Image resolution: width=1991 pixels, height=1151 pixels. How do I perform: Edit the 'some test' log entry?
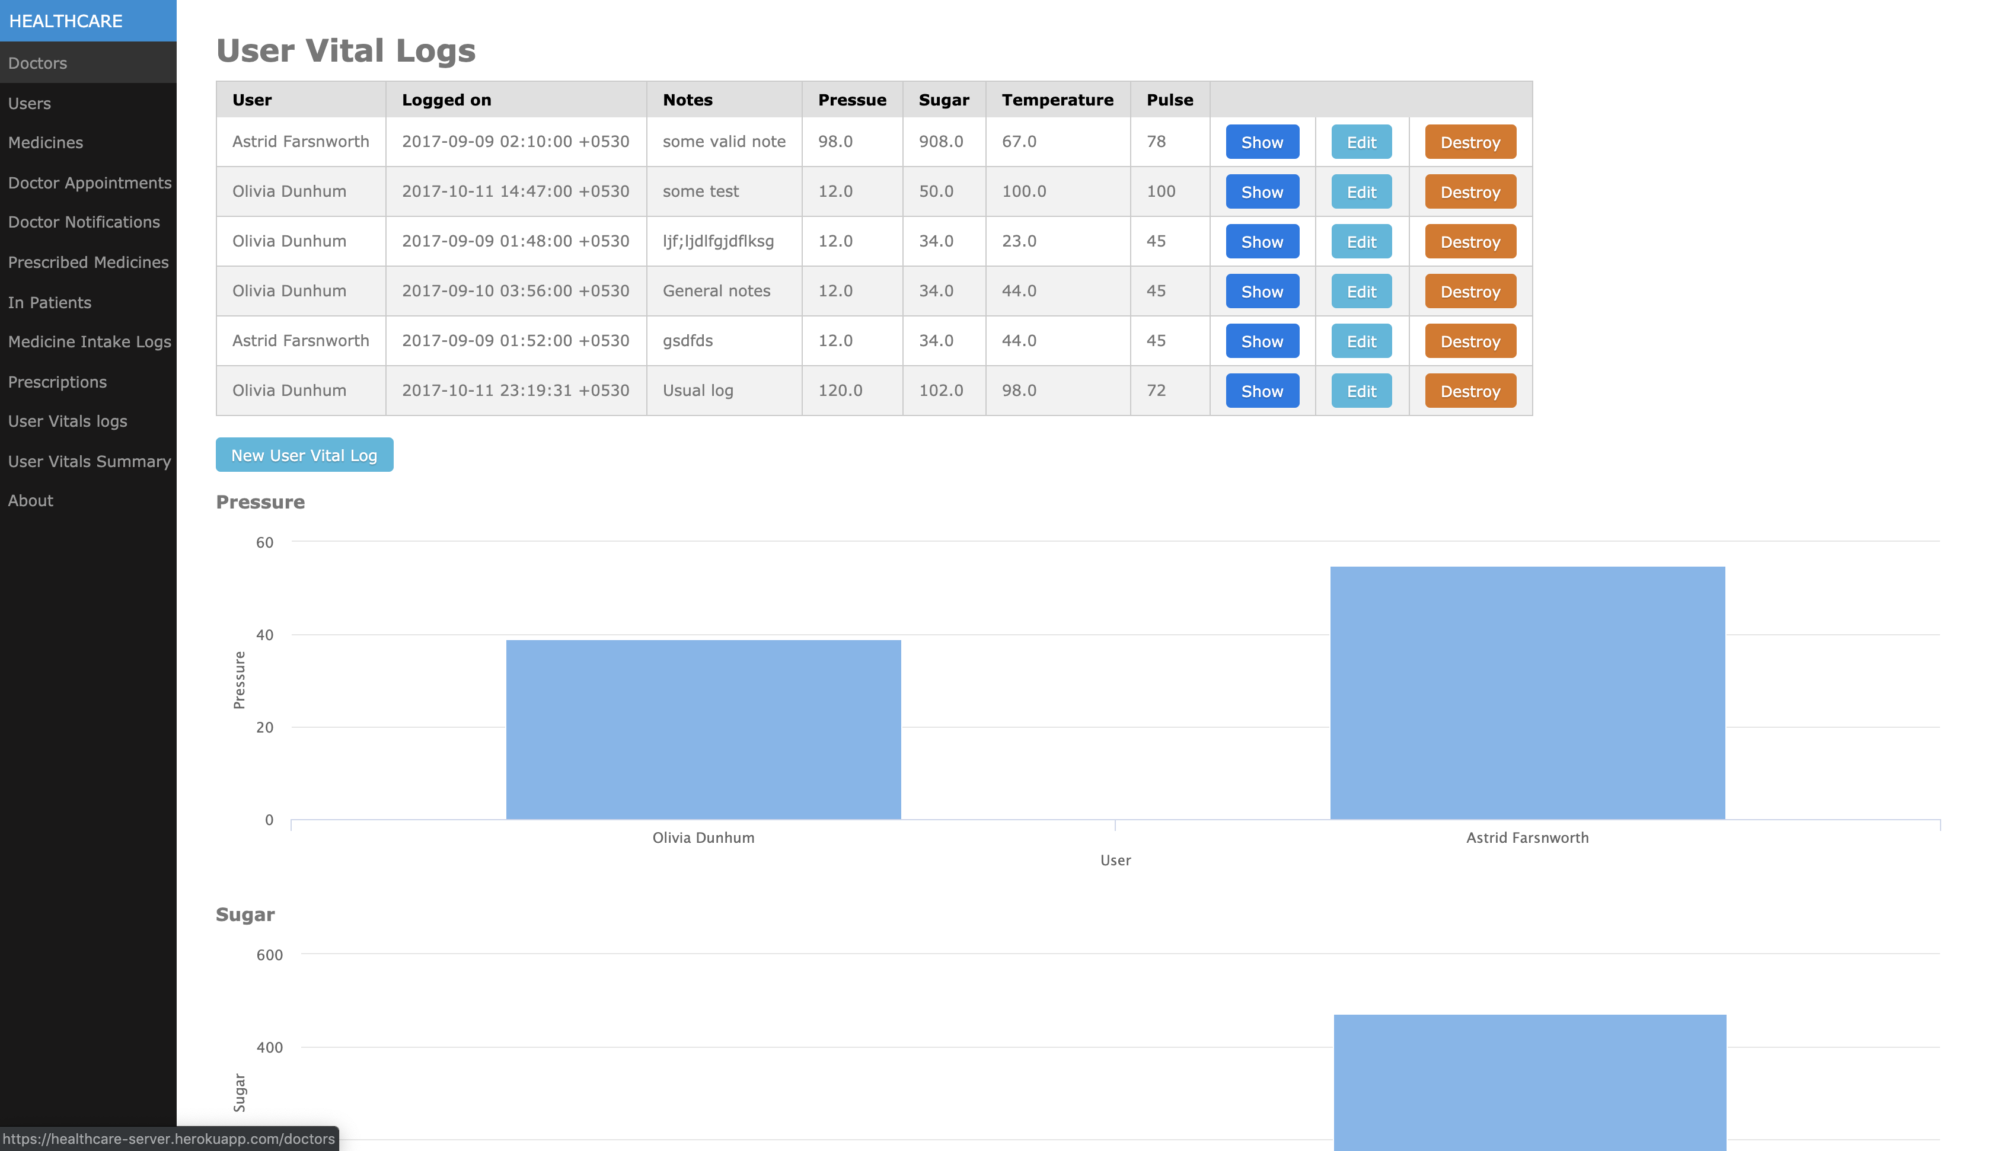[1361, 192]
